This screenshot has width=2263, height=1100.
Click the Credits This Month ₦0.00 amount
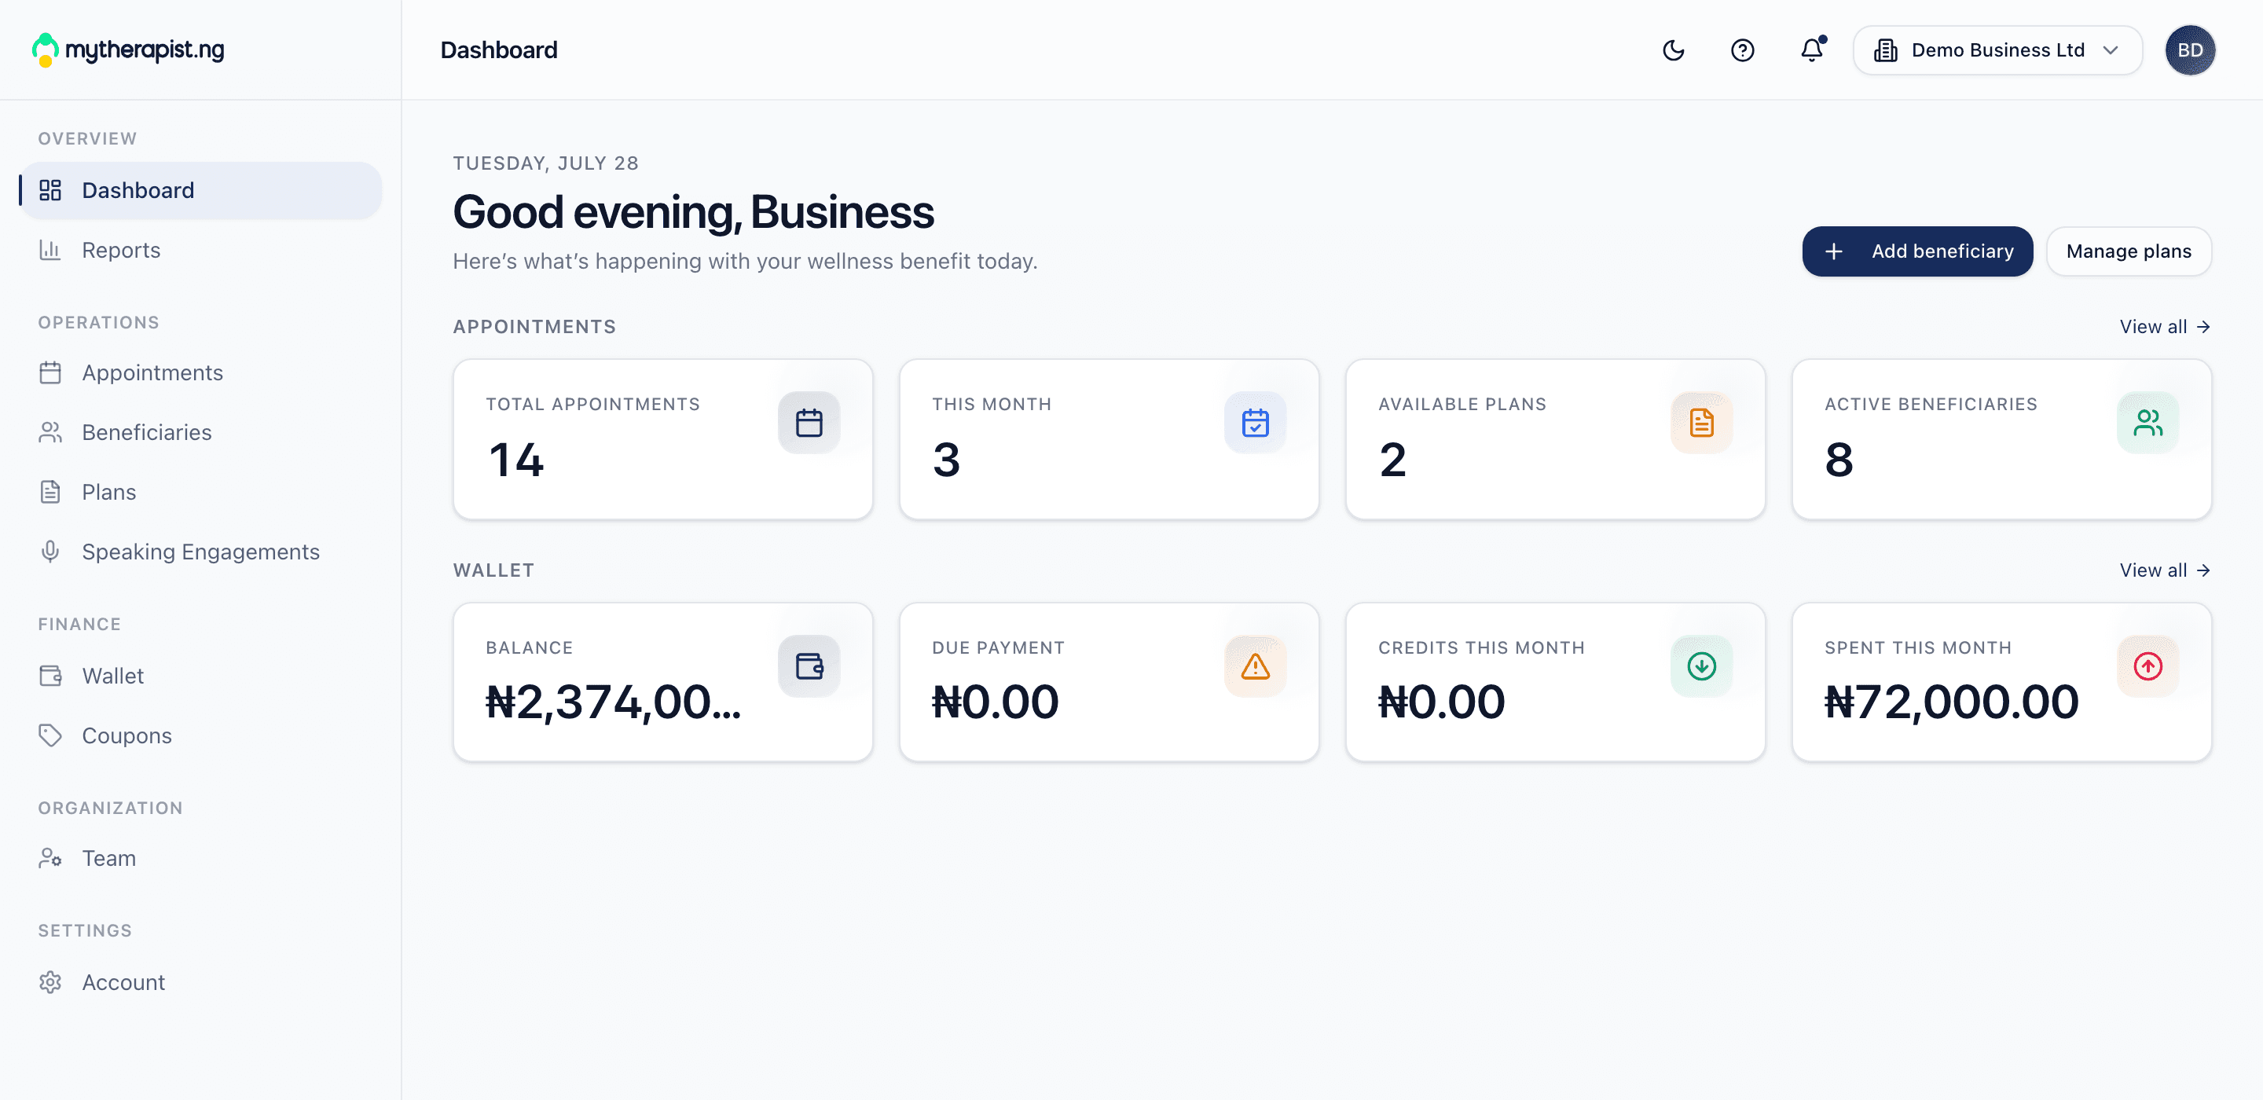point(1441,702)
